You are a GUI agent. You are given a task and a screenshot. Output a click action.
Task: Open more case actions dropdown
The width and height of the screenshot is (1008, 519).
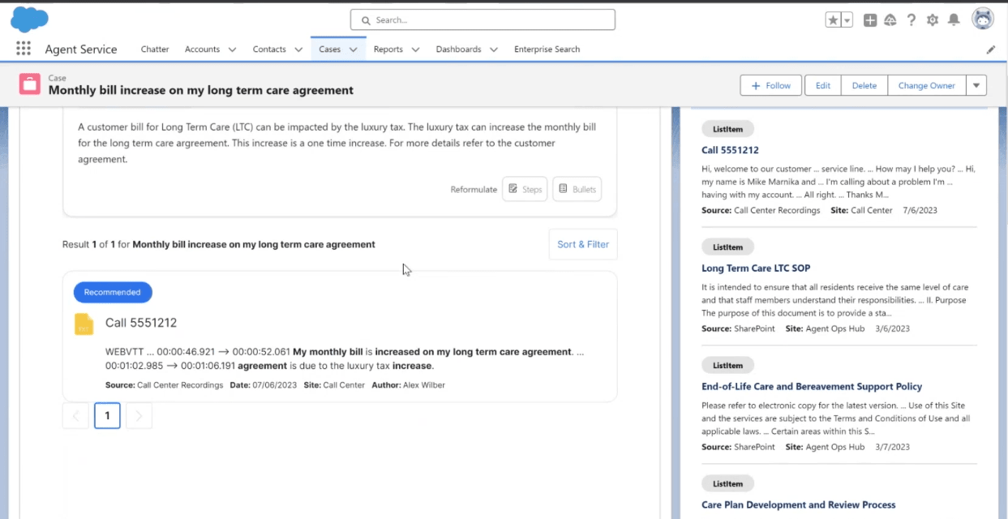976,85
